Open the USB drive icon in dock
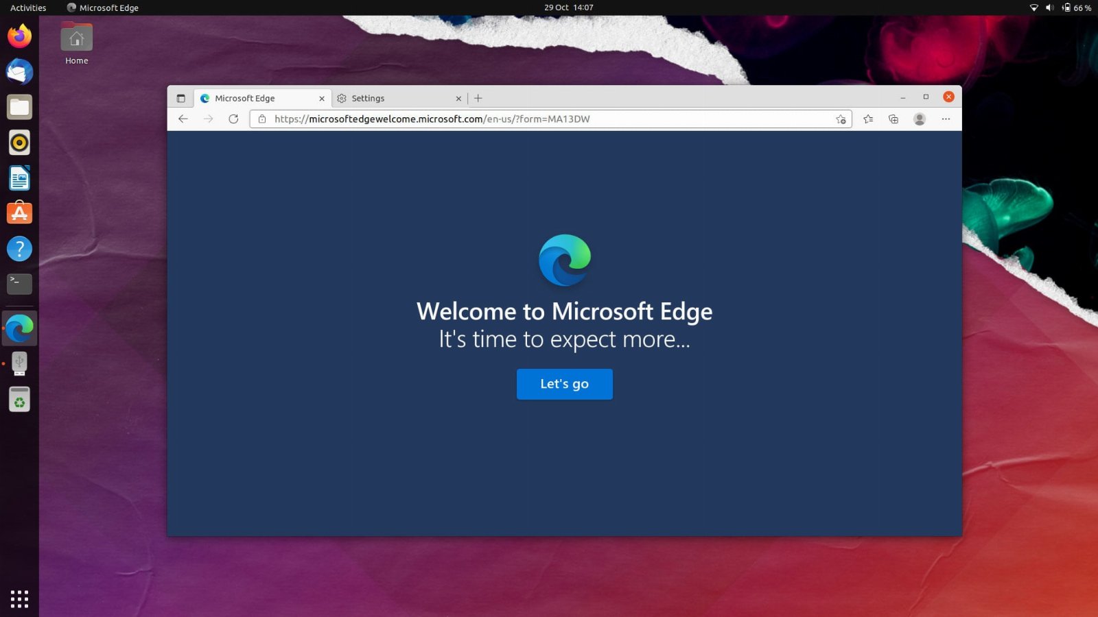Viewport: 1098px width, 617px height. [x=19, y=363]
